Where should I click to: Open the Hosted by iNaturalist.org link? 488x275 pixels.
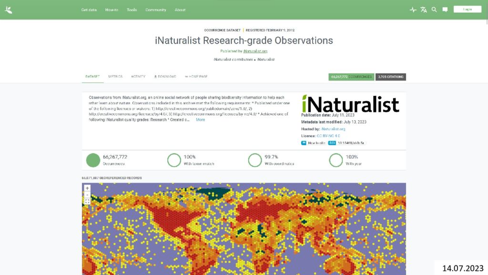333,129
